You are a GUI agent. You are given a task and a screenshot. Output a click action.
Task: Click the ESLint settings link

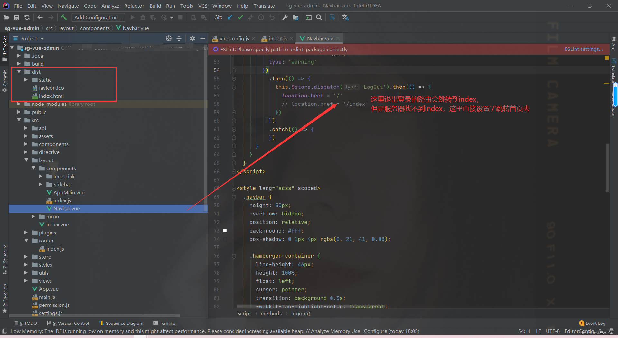pyautogui.click(x=583, y=49)
